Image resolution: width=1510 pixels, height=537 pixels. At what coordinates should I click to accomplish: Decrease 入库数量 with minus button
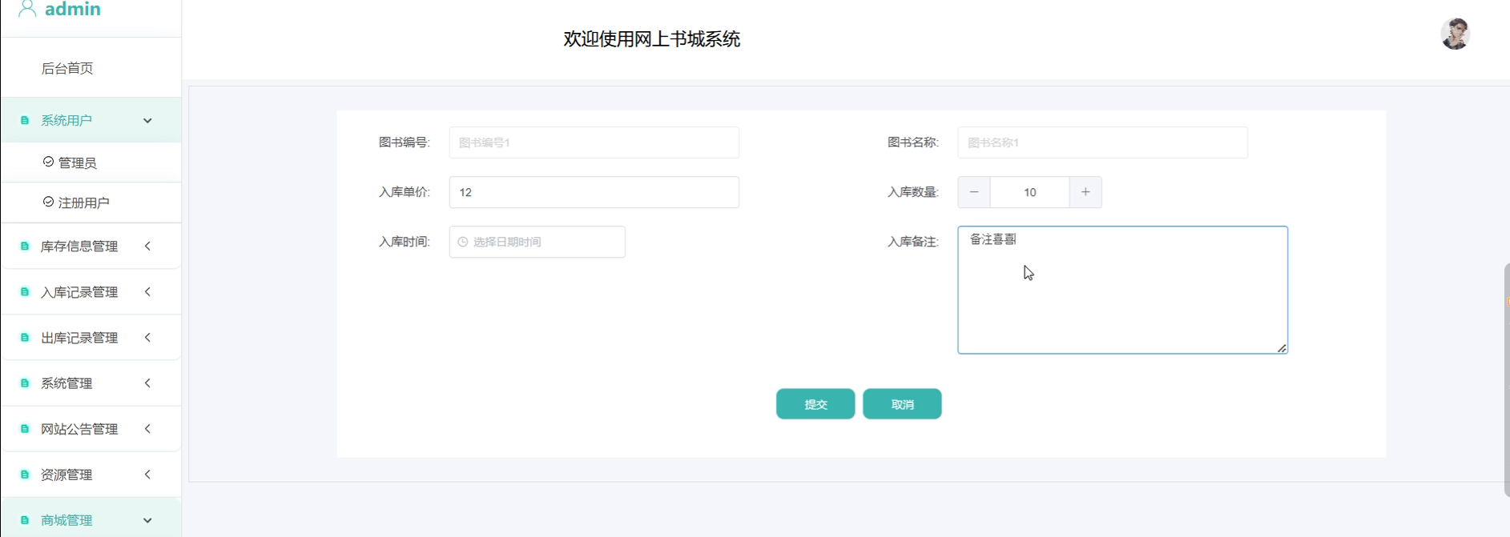coord(974,192)
